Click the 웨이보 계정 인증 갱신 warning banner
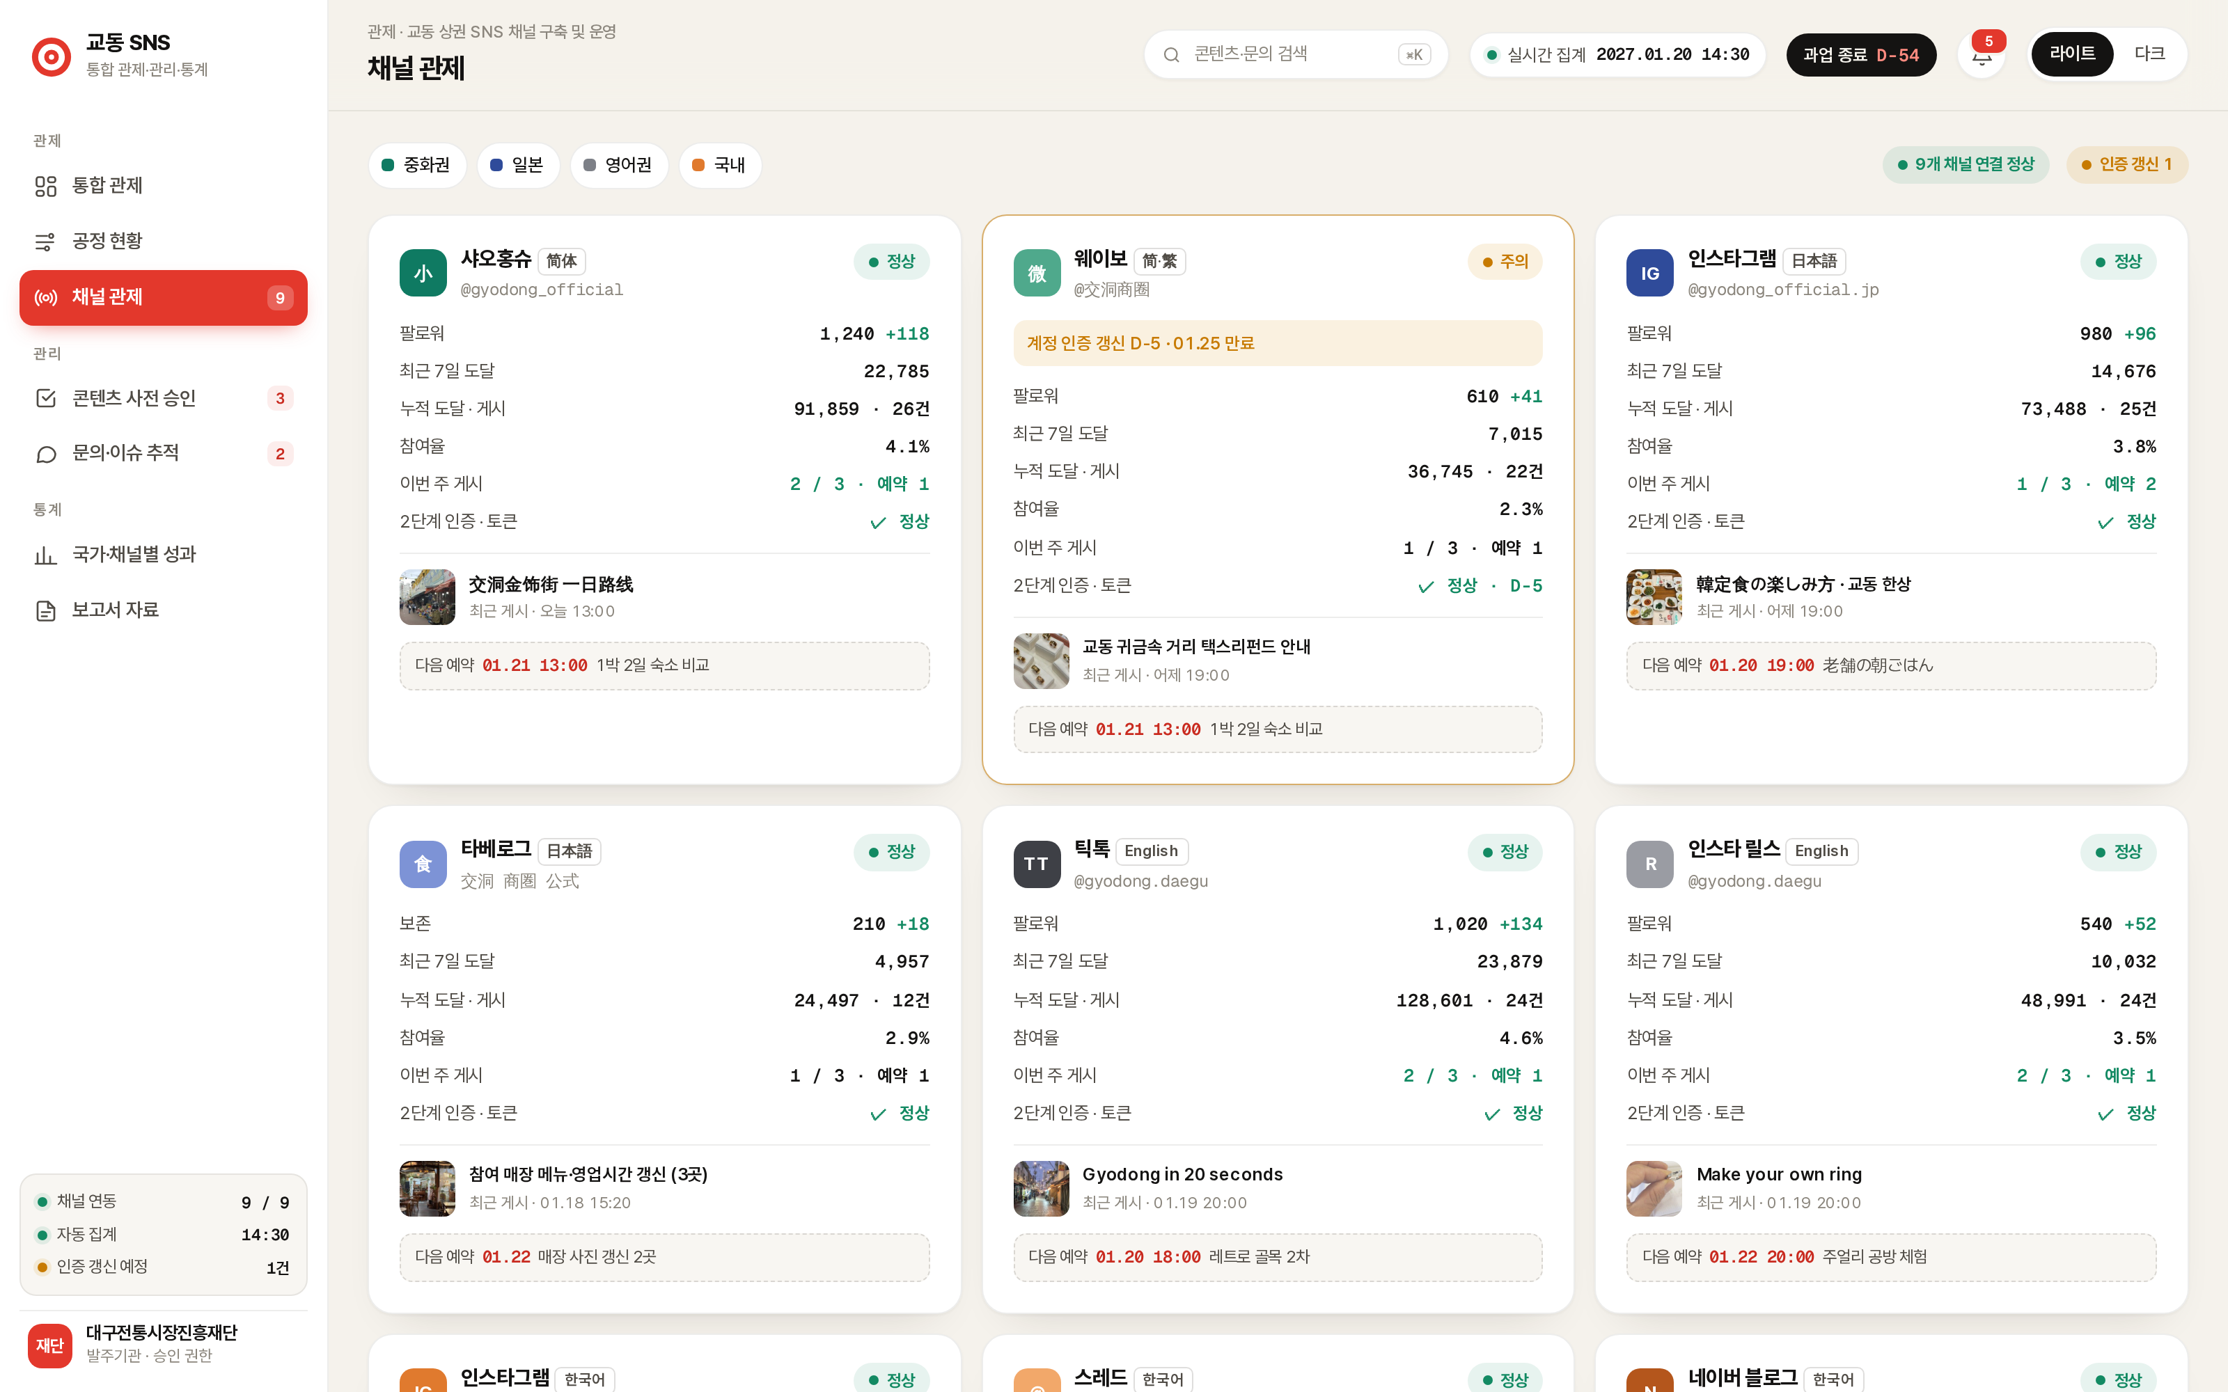 [1277, 343]
